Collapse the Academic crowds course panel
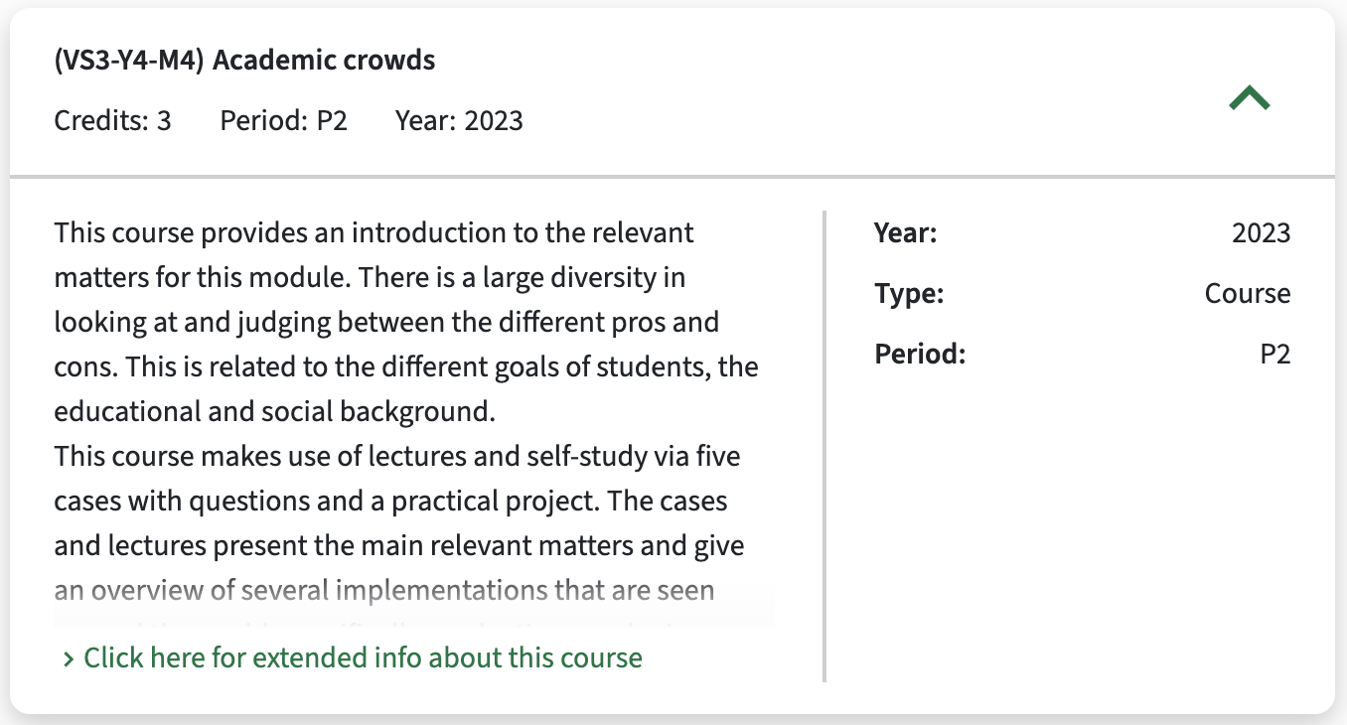The image size is (1347, 725). click(x=1250, y=98)
